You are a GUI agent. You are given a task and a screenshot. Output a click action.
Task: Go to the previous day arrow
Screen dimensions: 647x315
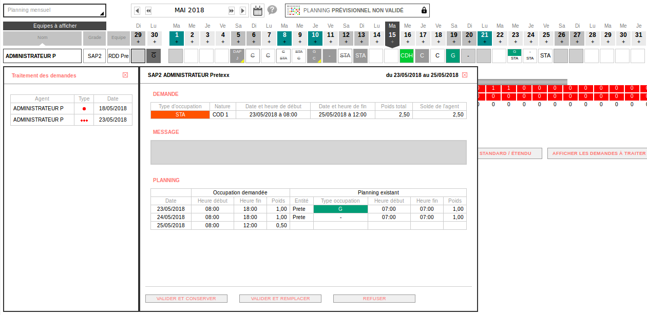coord(137,10)
